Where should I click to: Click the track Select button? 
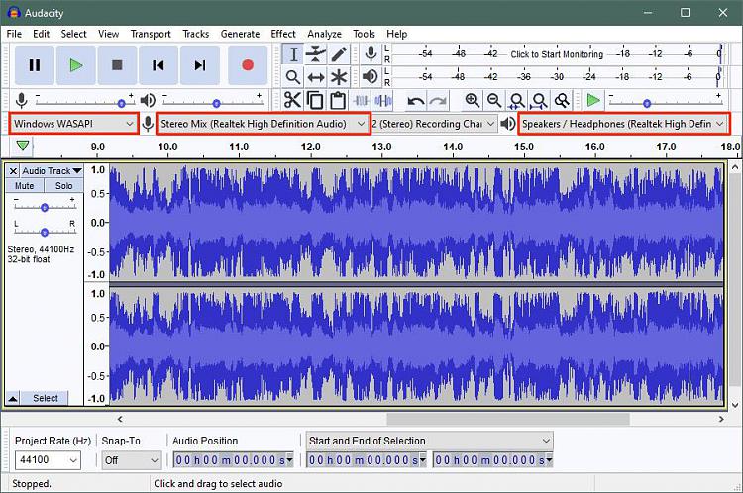[x=45, y=398]
